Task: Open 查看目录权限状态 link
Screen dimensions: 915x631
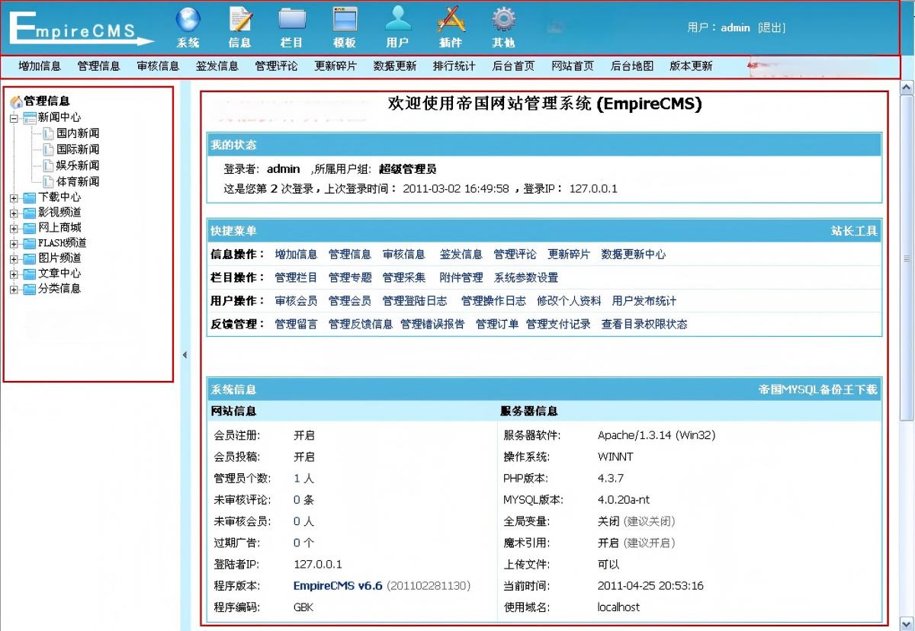Action: [x=644, y=324]
